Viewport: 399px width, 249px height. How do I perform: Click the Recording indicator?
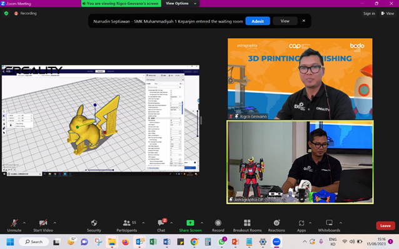click(x=26, y=13)
